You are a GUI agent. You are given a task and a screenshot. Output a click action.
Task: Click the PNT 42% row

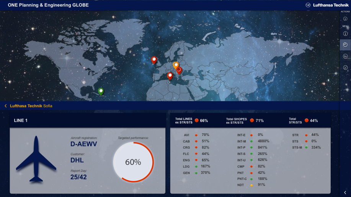point(251,173)
